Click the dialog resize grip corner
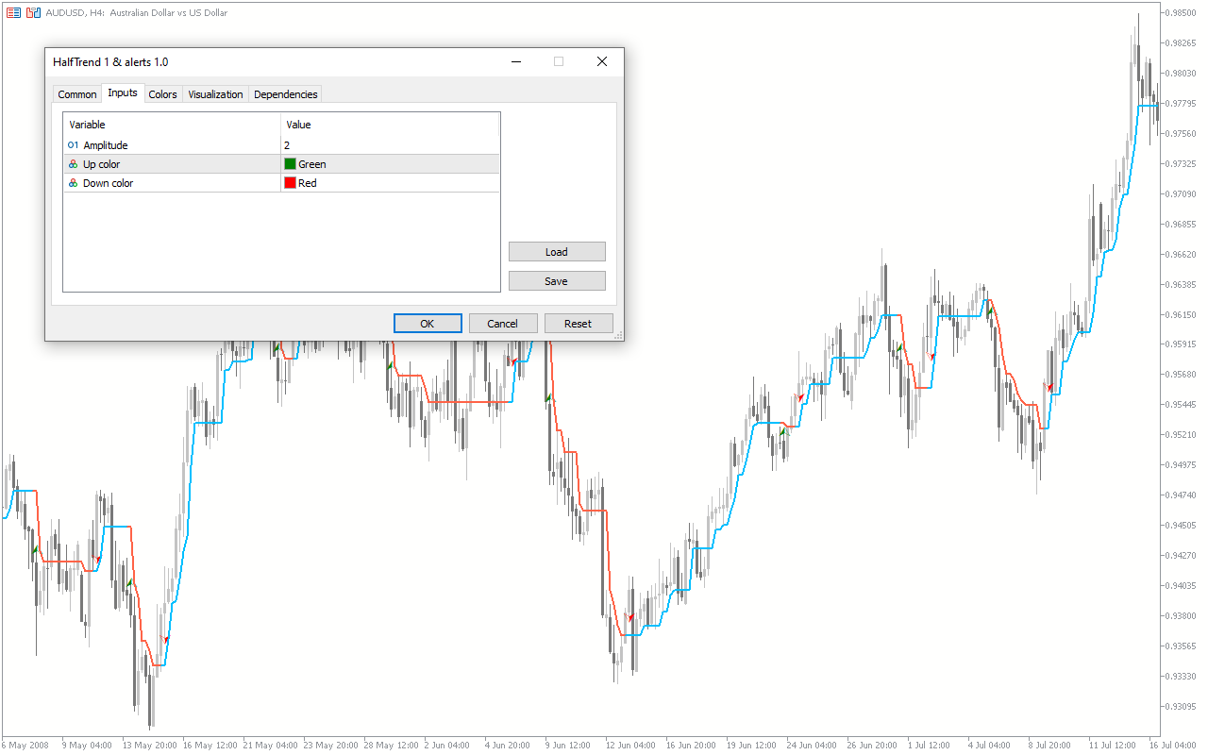Viewport: 1208px width, 755px height. coord(619,336)
